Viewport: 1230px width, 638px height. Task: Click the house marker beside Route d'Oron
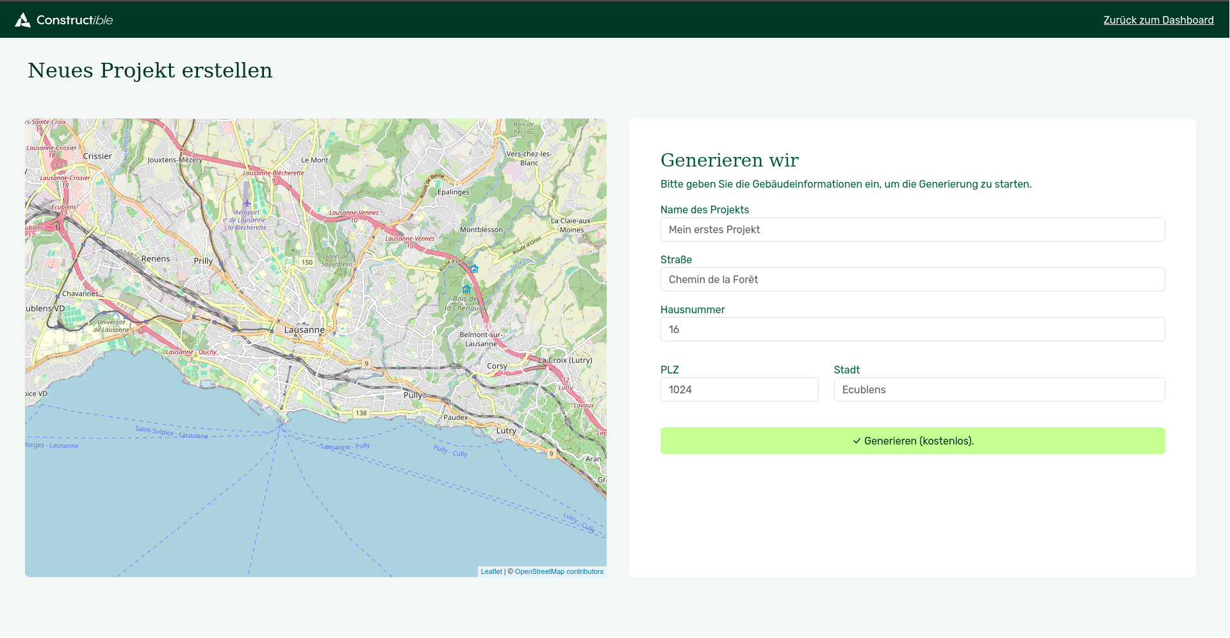click(x=474, y=269)
